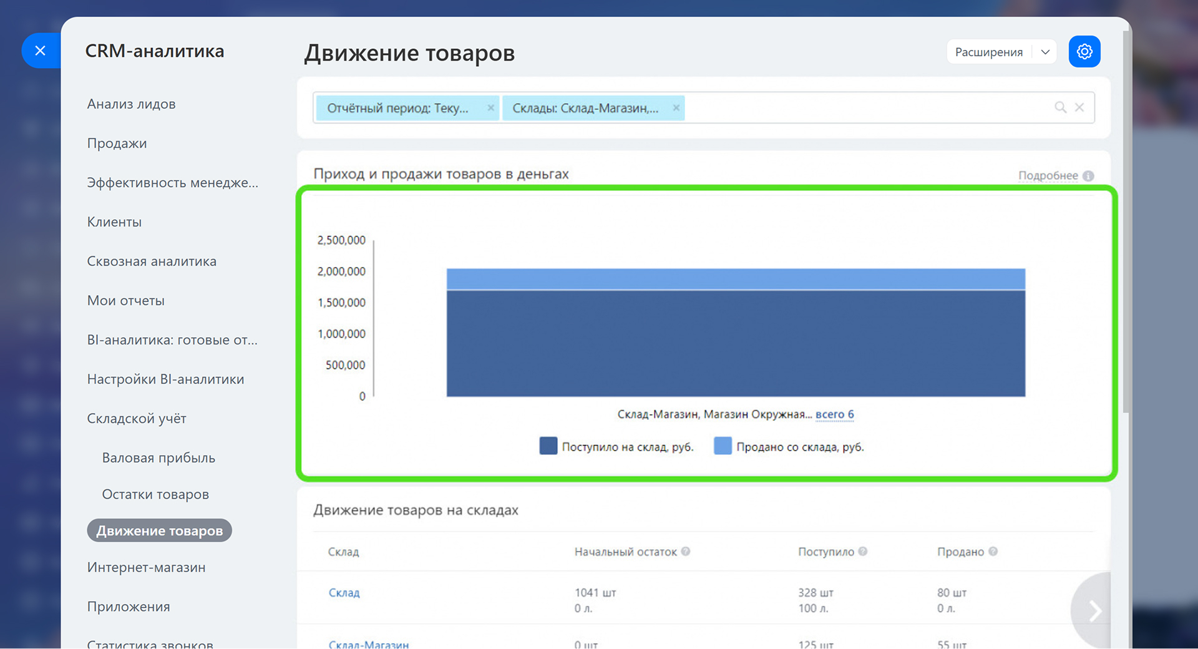Screen dimensions: 1198x649
Task: Clear the filter field with X icon
Action: (1079, 107)
